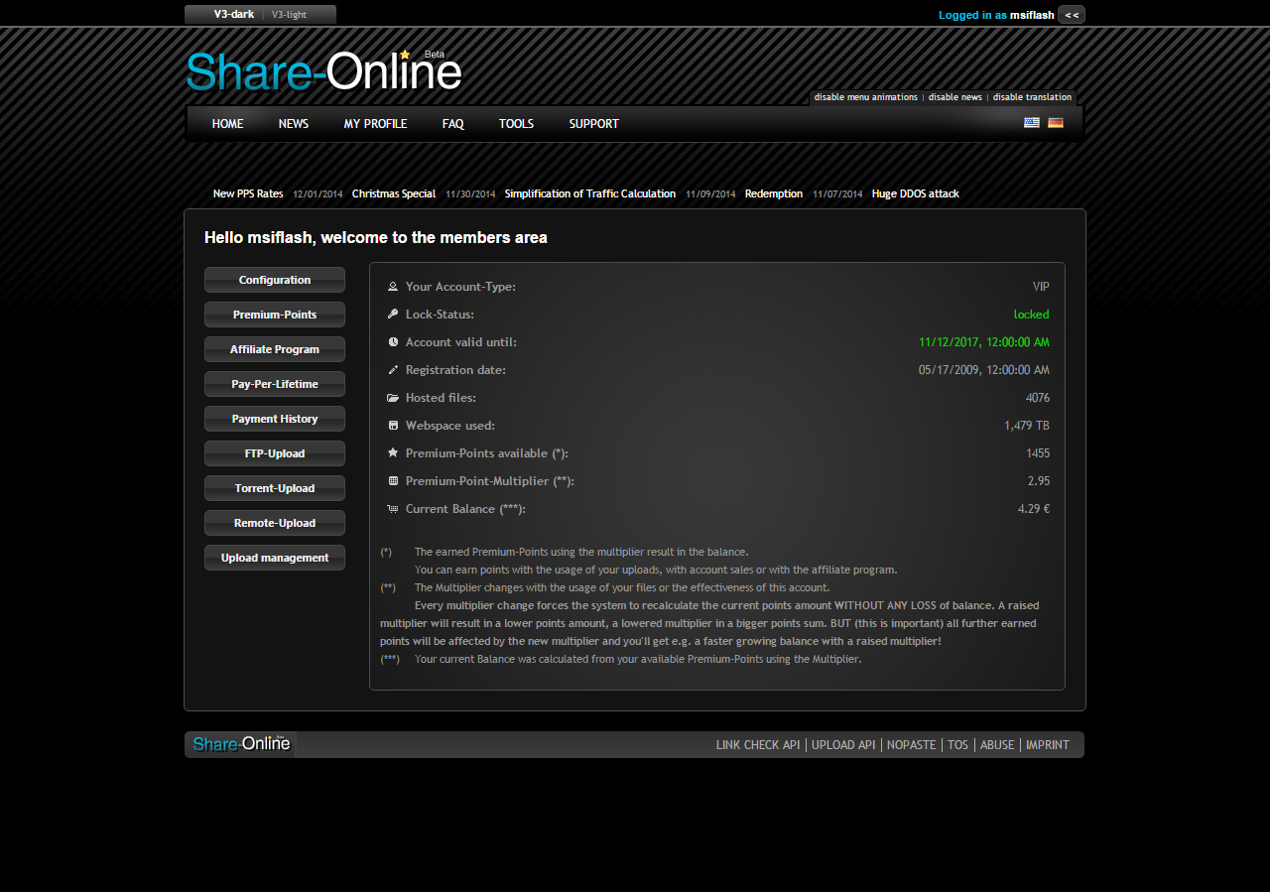
Task: Open ABUSE footer link
Action: (997, 745)
